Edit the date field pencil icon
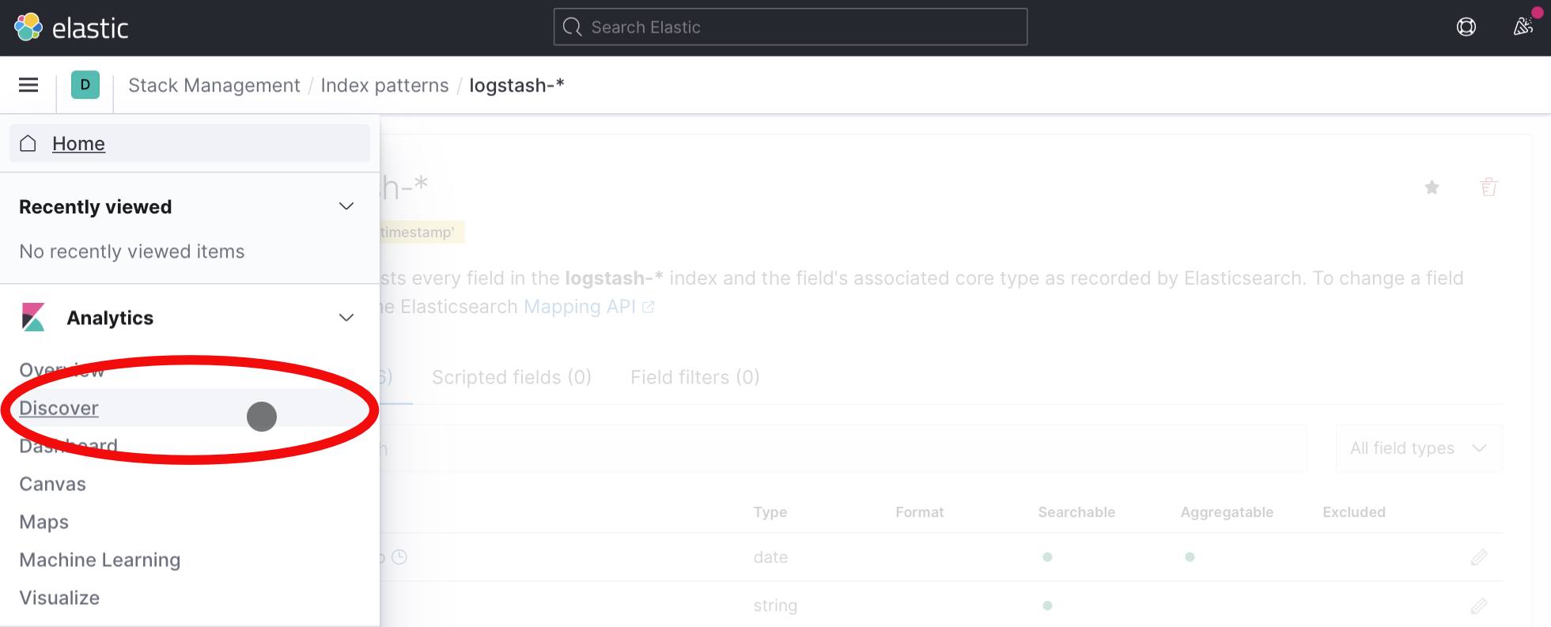The width and height of the screenshot is (1551, 627). [x=1478, y=557]
